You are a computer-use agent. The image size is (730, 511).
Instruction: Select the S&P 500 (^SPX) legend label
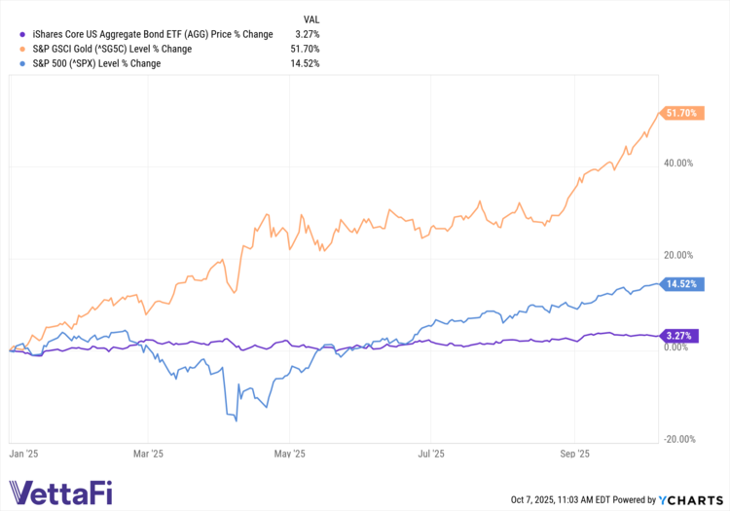(96, 63)
